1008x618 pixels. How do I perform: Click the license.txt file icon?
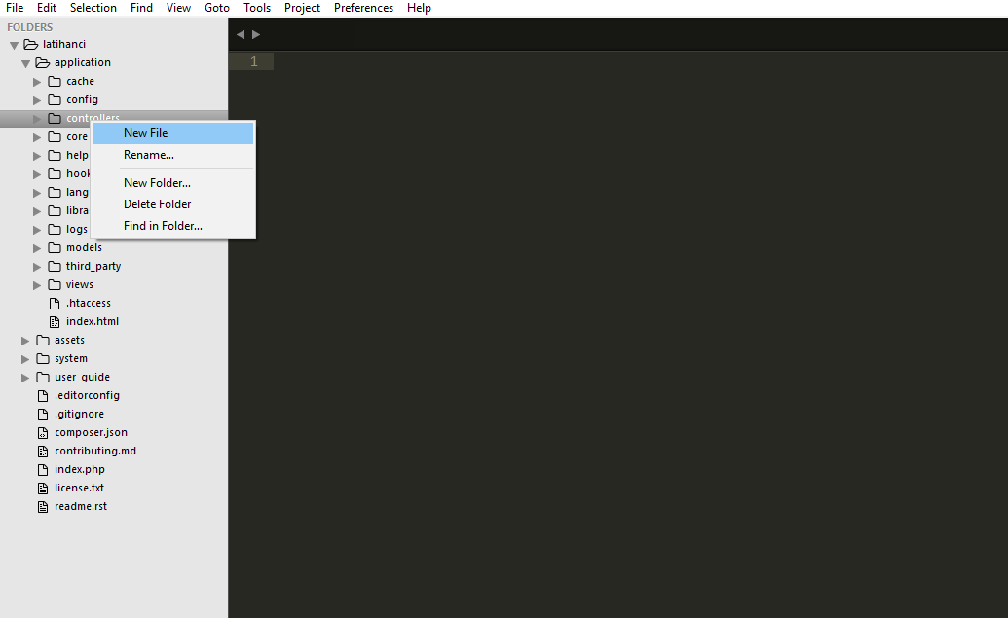click(42, 488)
